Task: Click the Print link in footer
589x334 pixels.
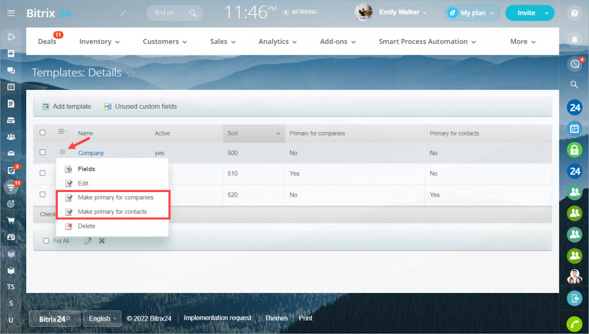Action: [x=306, y=318]
